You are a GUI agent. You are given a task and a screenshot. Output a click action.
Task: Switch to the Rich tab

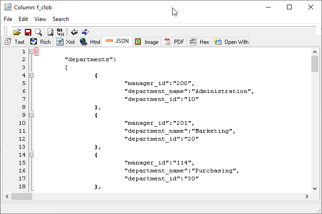pyautogui.click(x=41, y=42)
